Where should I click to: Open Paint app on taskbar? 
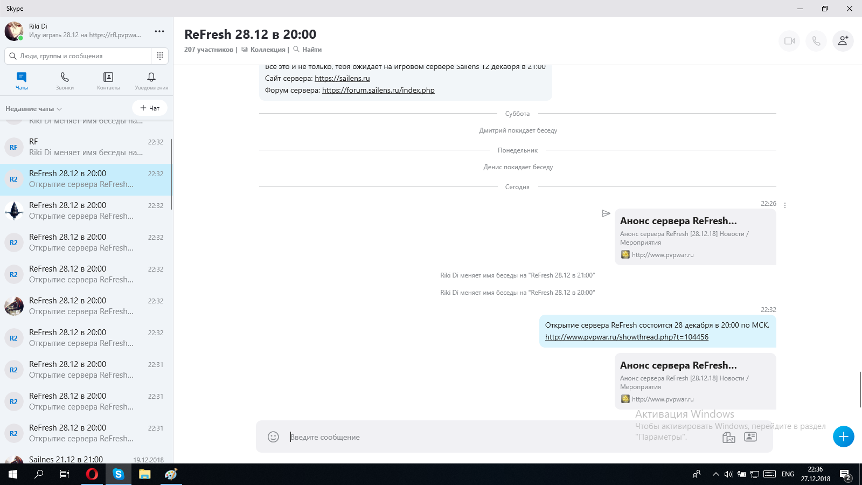pyautogui.click(x=171, y=474)
